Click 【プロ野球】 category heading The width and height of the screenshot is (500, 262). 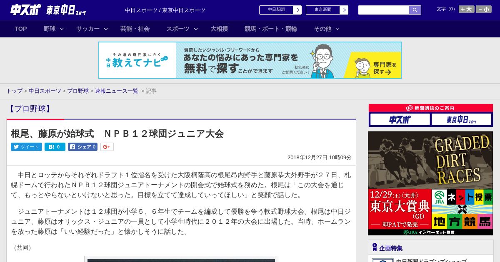click(x=30, y=109)
